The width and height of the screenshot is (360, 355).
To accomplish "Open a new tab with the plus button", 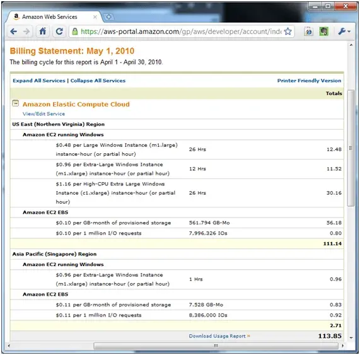I will click(108, 17).
